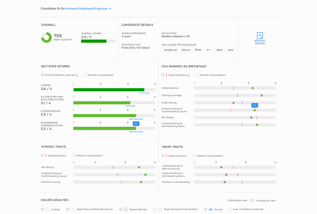Toggle Expected score checkbox in Strong Traits

(x=42, y=155)
